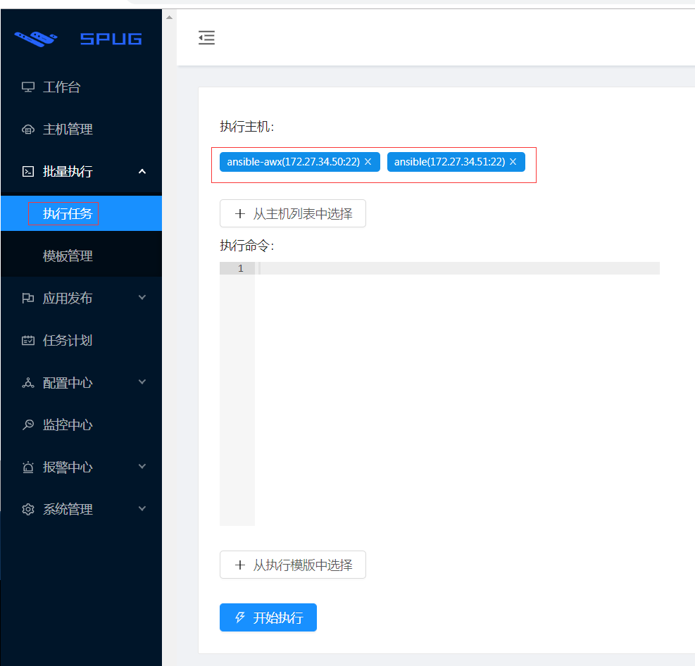Click the monitor icon beside 工作台
Screen dimensions: 695x666
tap(28, 87)
